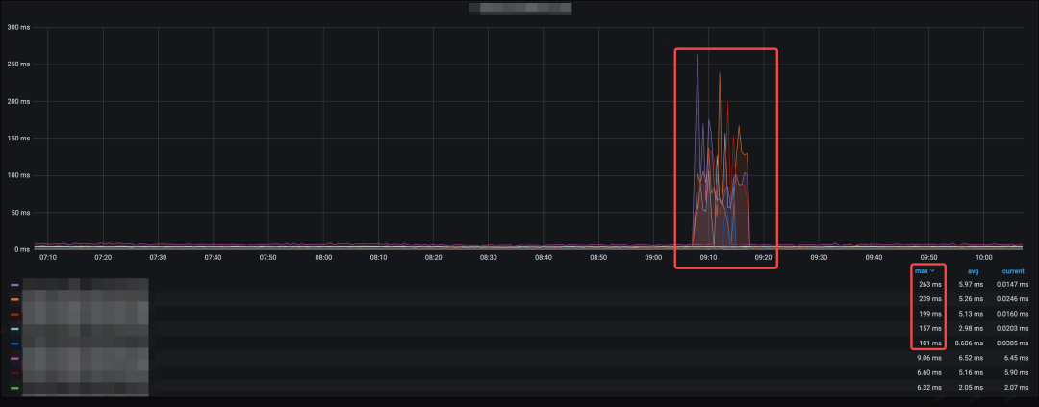This screenshot has width=1039, height=407.
Task: Click the dark blue series legend marker
Action: pyautogui.click(x=14, y=343)
